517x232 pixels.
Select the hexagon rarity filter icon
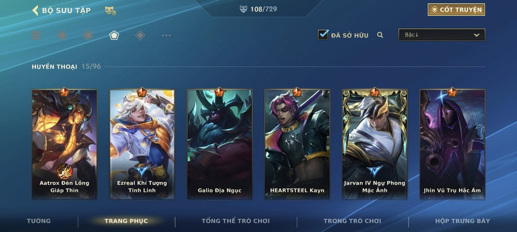pyautogui.click(x=88, y=35)
